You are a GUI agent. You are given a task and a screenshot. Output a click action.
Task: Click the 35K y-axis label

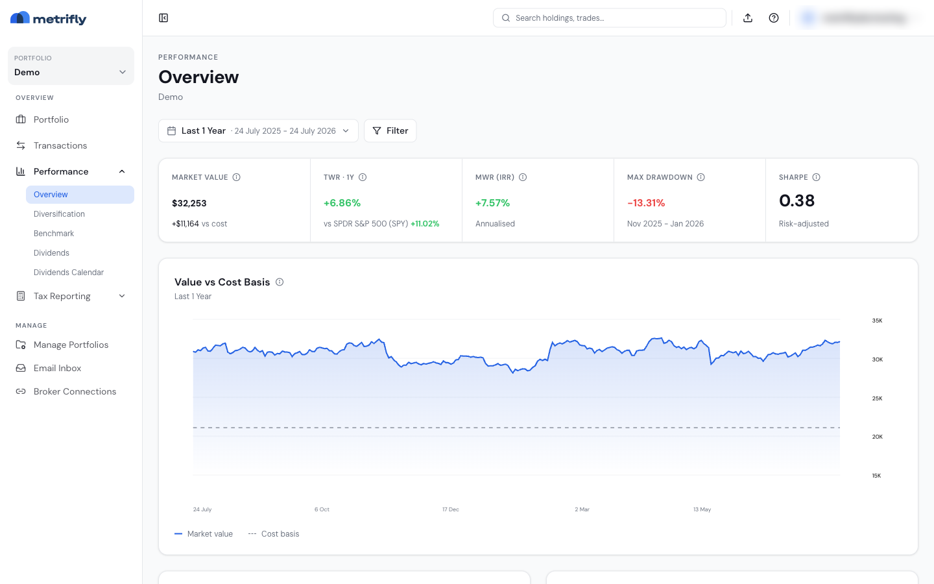pos(877,321)
